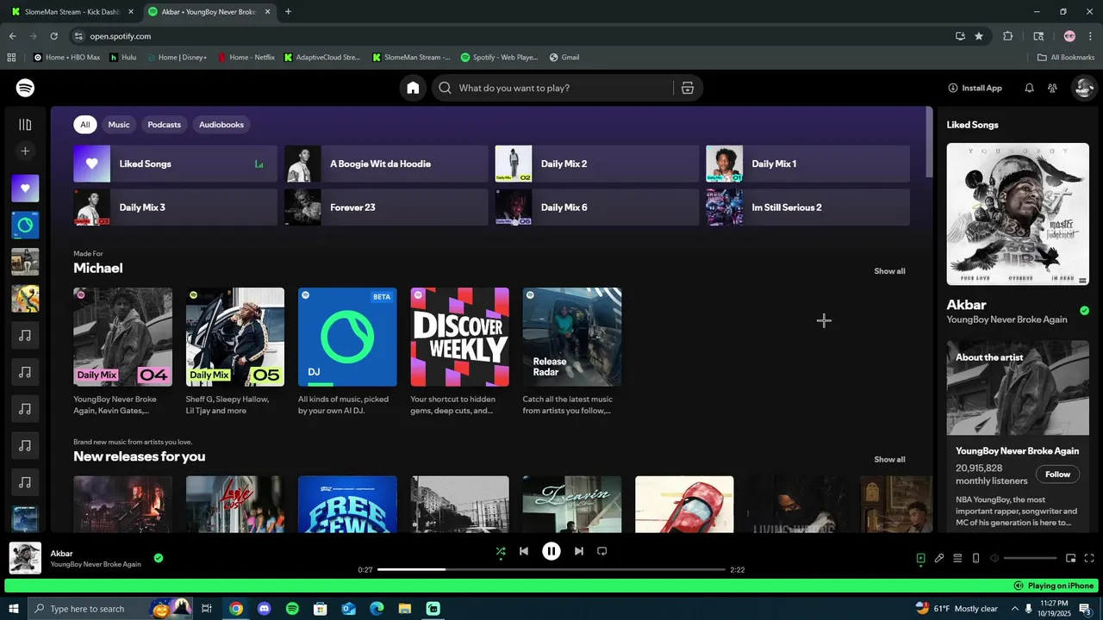Open the Forever 23 card

(x=386, y=208)
